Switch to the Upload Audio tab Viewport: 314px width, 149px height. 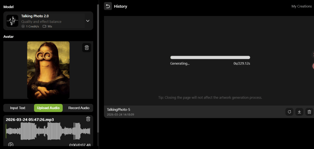pos(48,108)
